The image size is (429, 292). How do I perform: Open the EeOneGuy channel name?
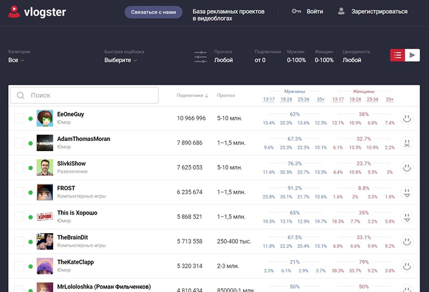tap(71, 114)
